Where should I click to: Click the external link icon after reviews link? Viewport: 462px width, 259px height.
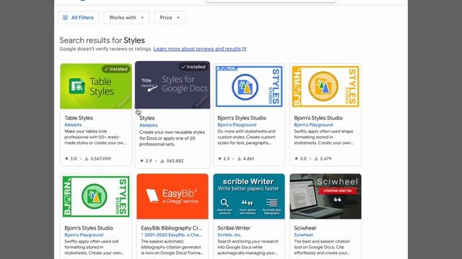click(x=244, y=49)
